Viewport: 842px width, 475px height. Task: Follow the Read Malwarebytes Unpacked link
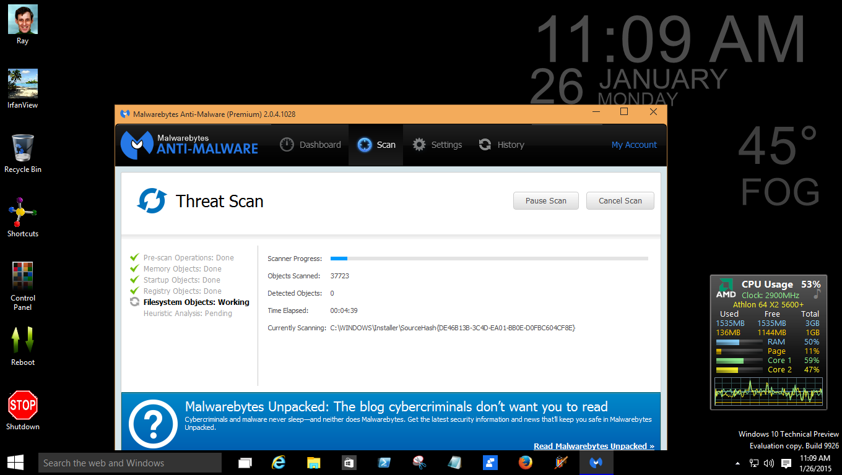[594, 446]
